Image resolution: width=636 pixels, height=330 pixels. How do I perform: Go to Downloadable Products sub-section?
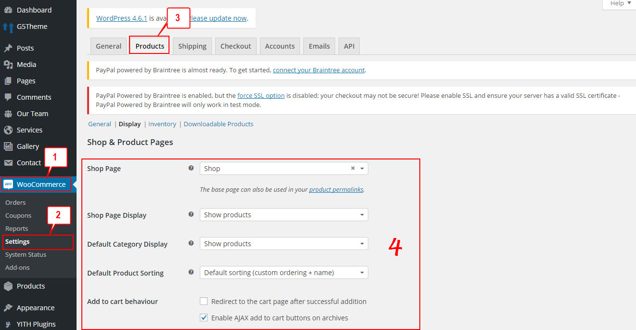pos(219,124)
